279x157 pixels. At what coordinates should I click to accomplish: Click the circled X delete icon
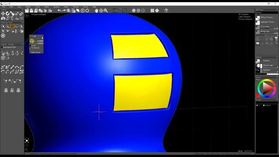tap(87, 10)
